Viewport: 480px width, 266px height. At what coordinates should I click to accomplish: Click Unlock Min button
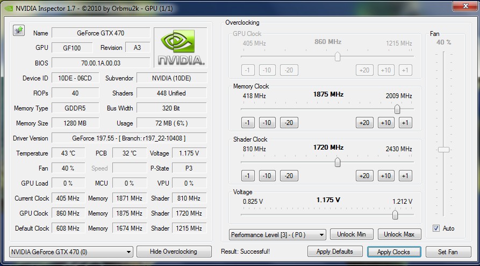(352, 234)
